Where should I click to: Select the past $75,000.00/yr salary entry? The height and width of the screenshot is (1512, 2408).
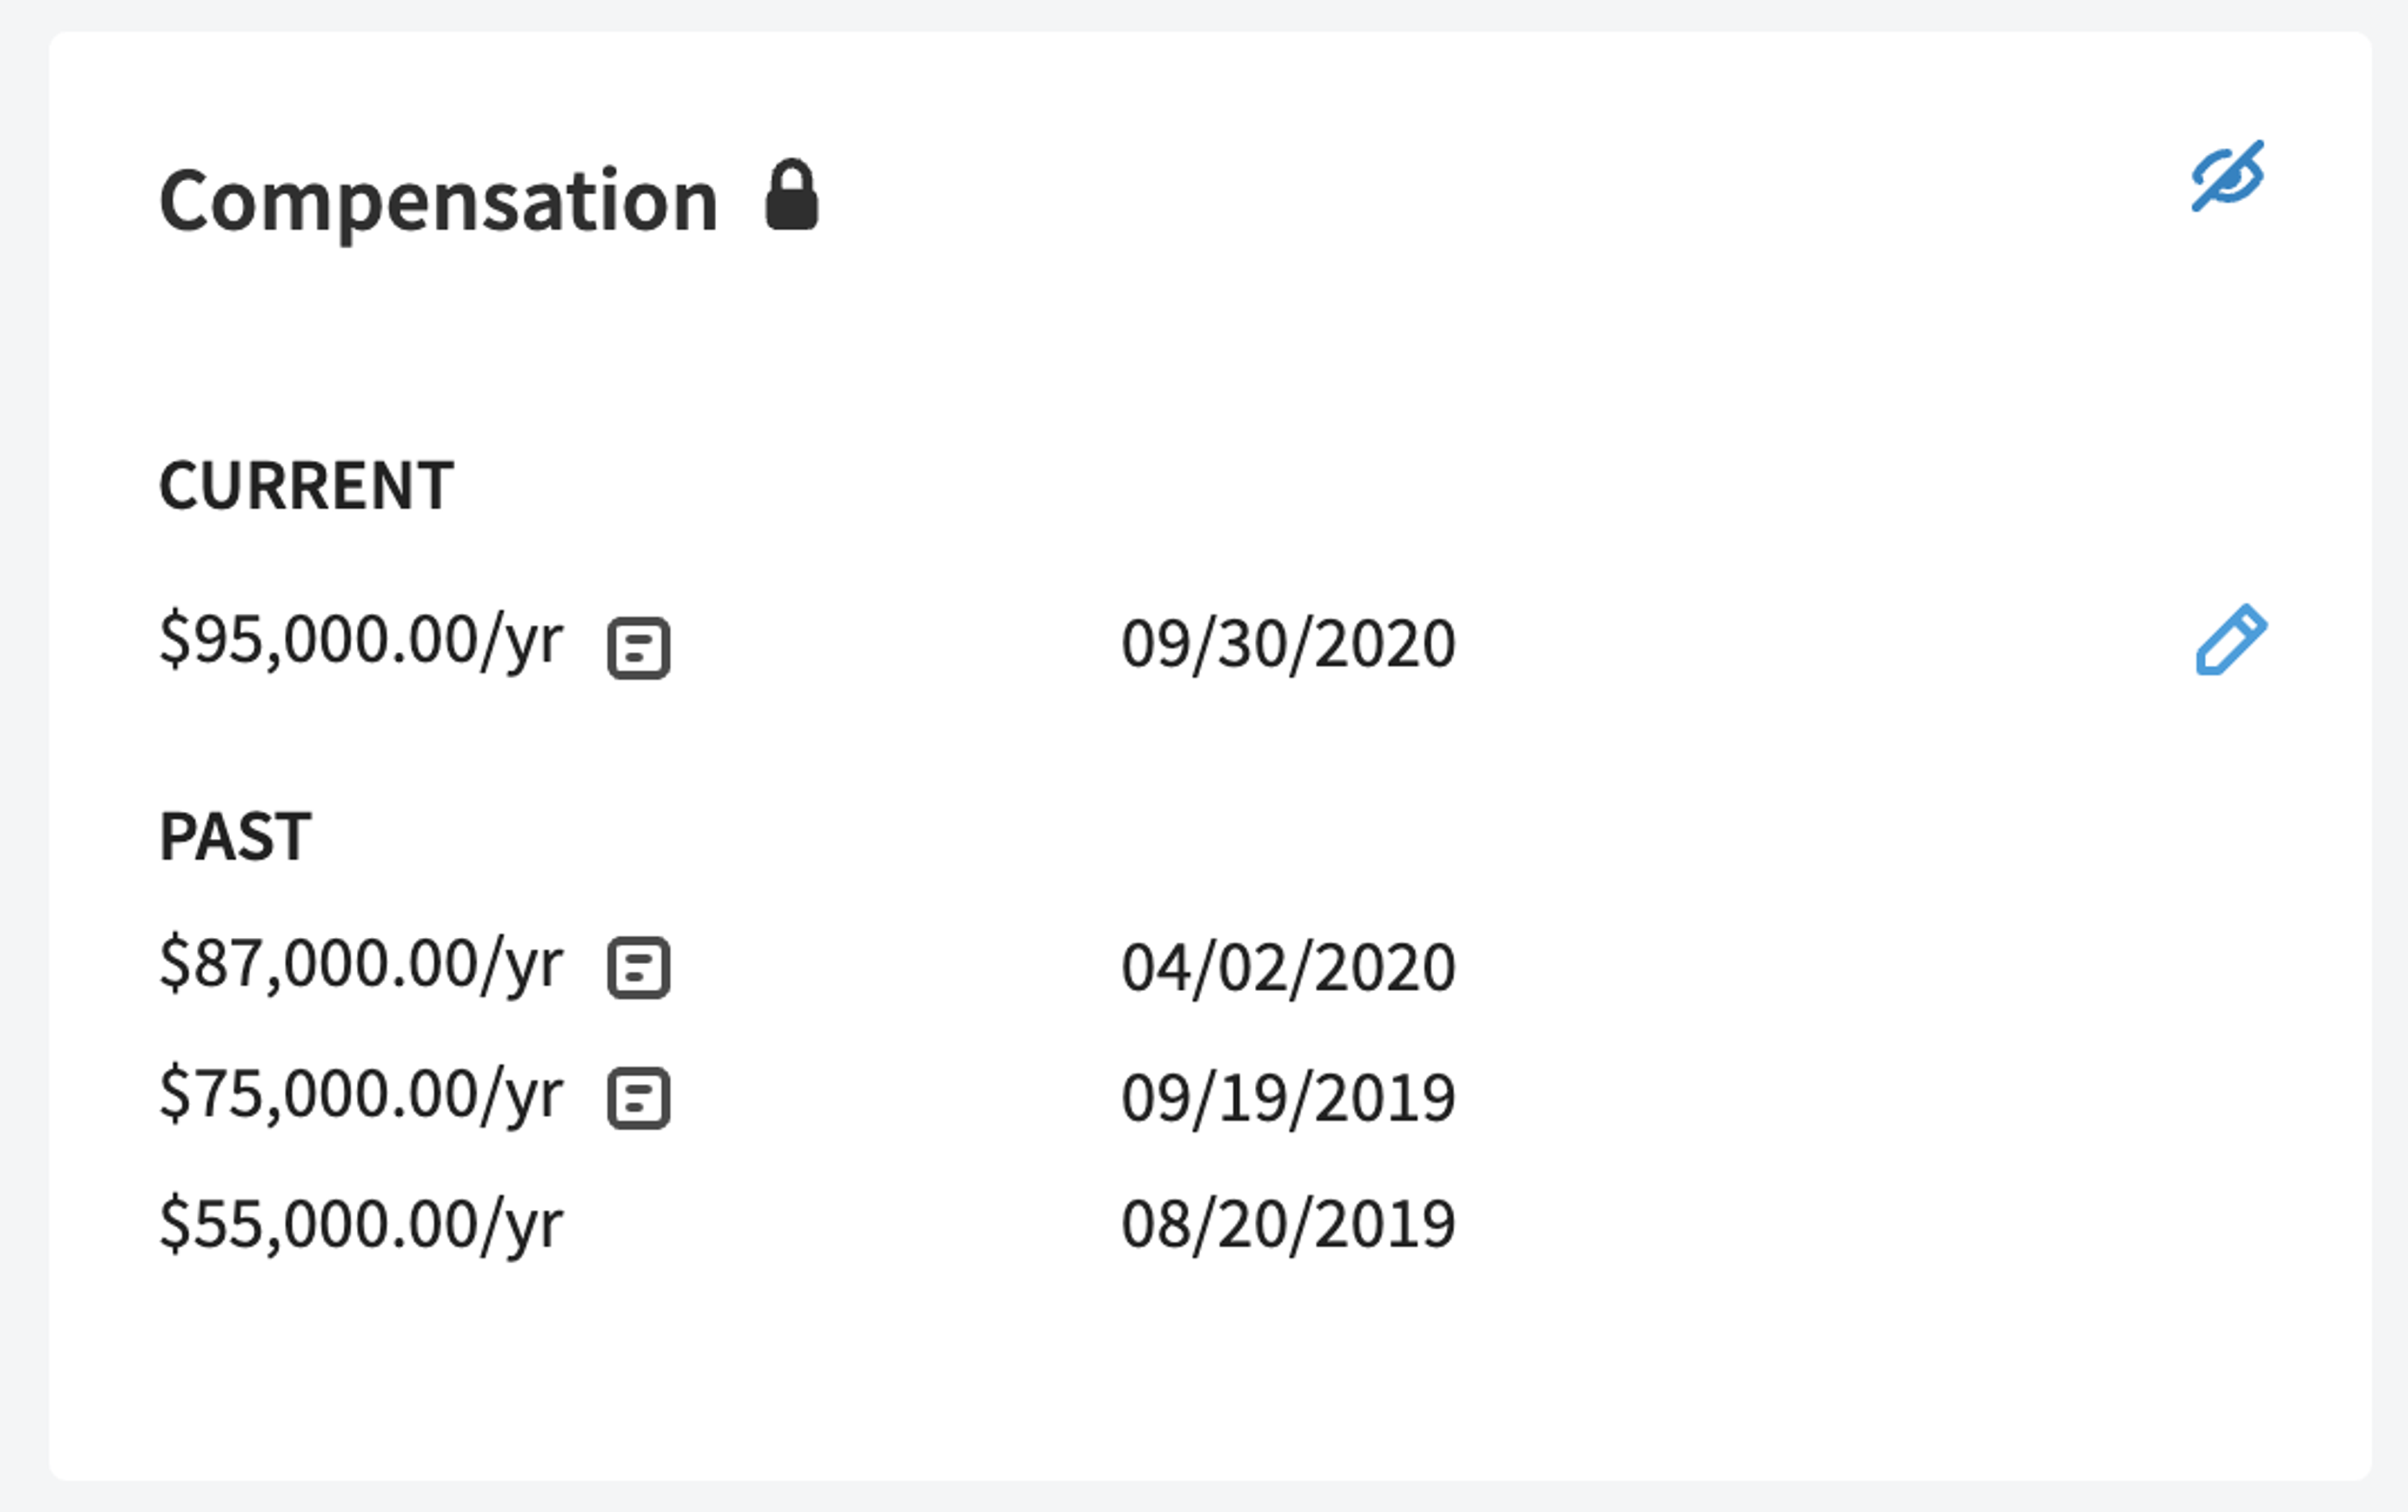tap(361, 1096)
